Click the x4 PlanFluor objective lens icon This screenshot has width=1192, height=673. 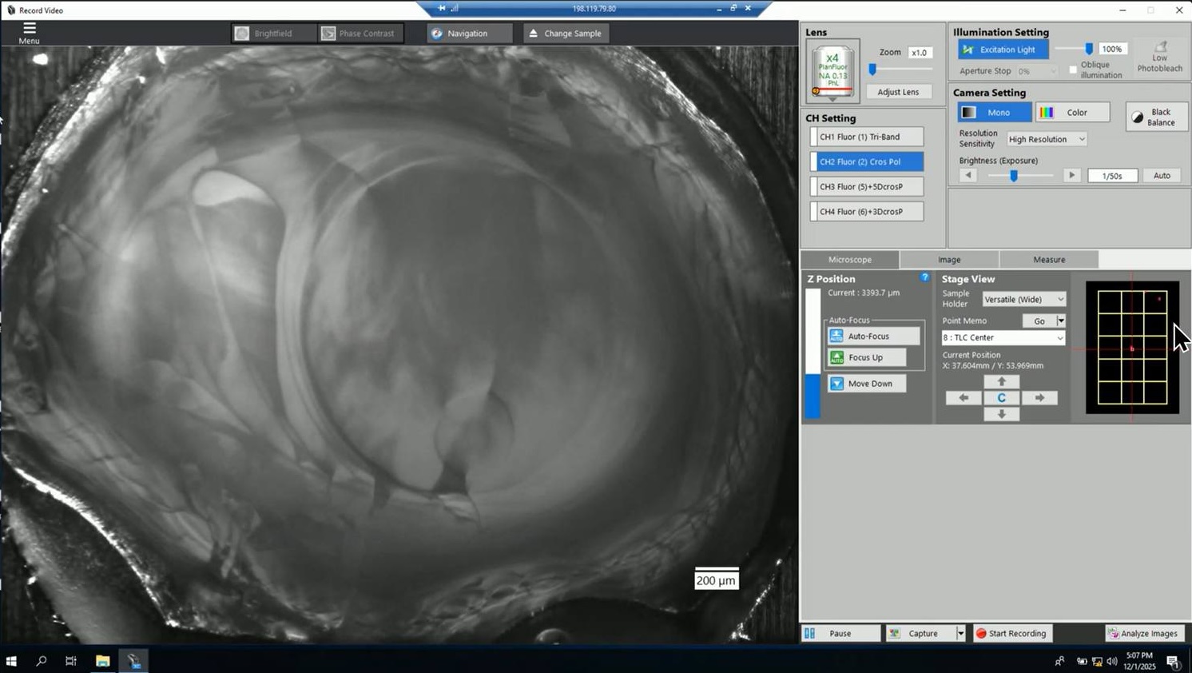point(832,70)
